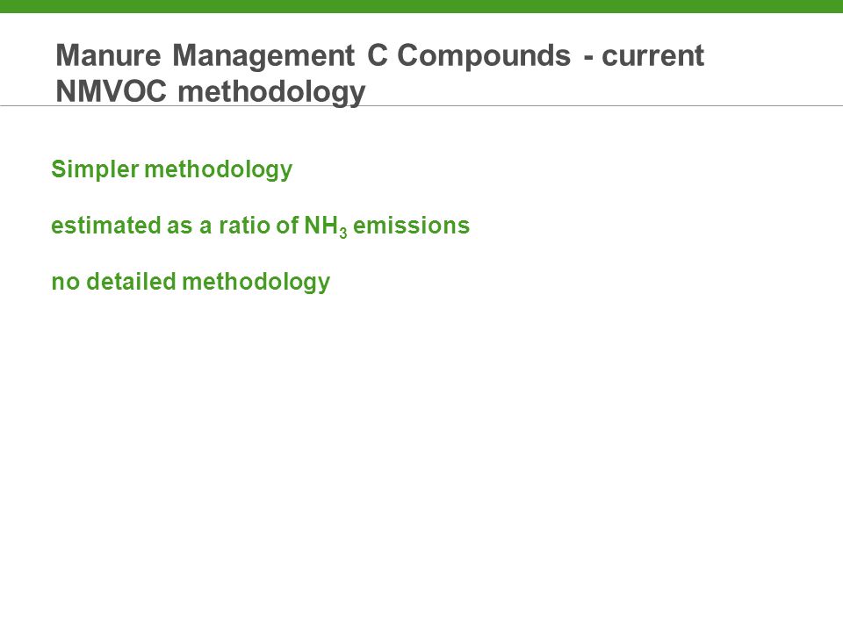Select the 'Simpler methodology' text line
Image resolution: width=843 pixels, height=632 pixels.
(x=171, y=169)
